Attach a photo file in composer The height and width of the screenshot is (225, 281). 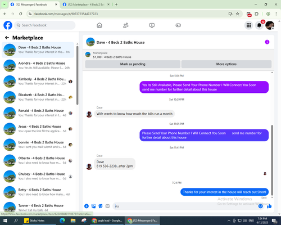pos(93,206)
